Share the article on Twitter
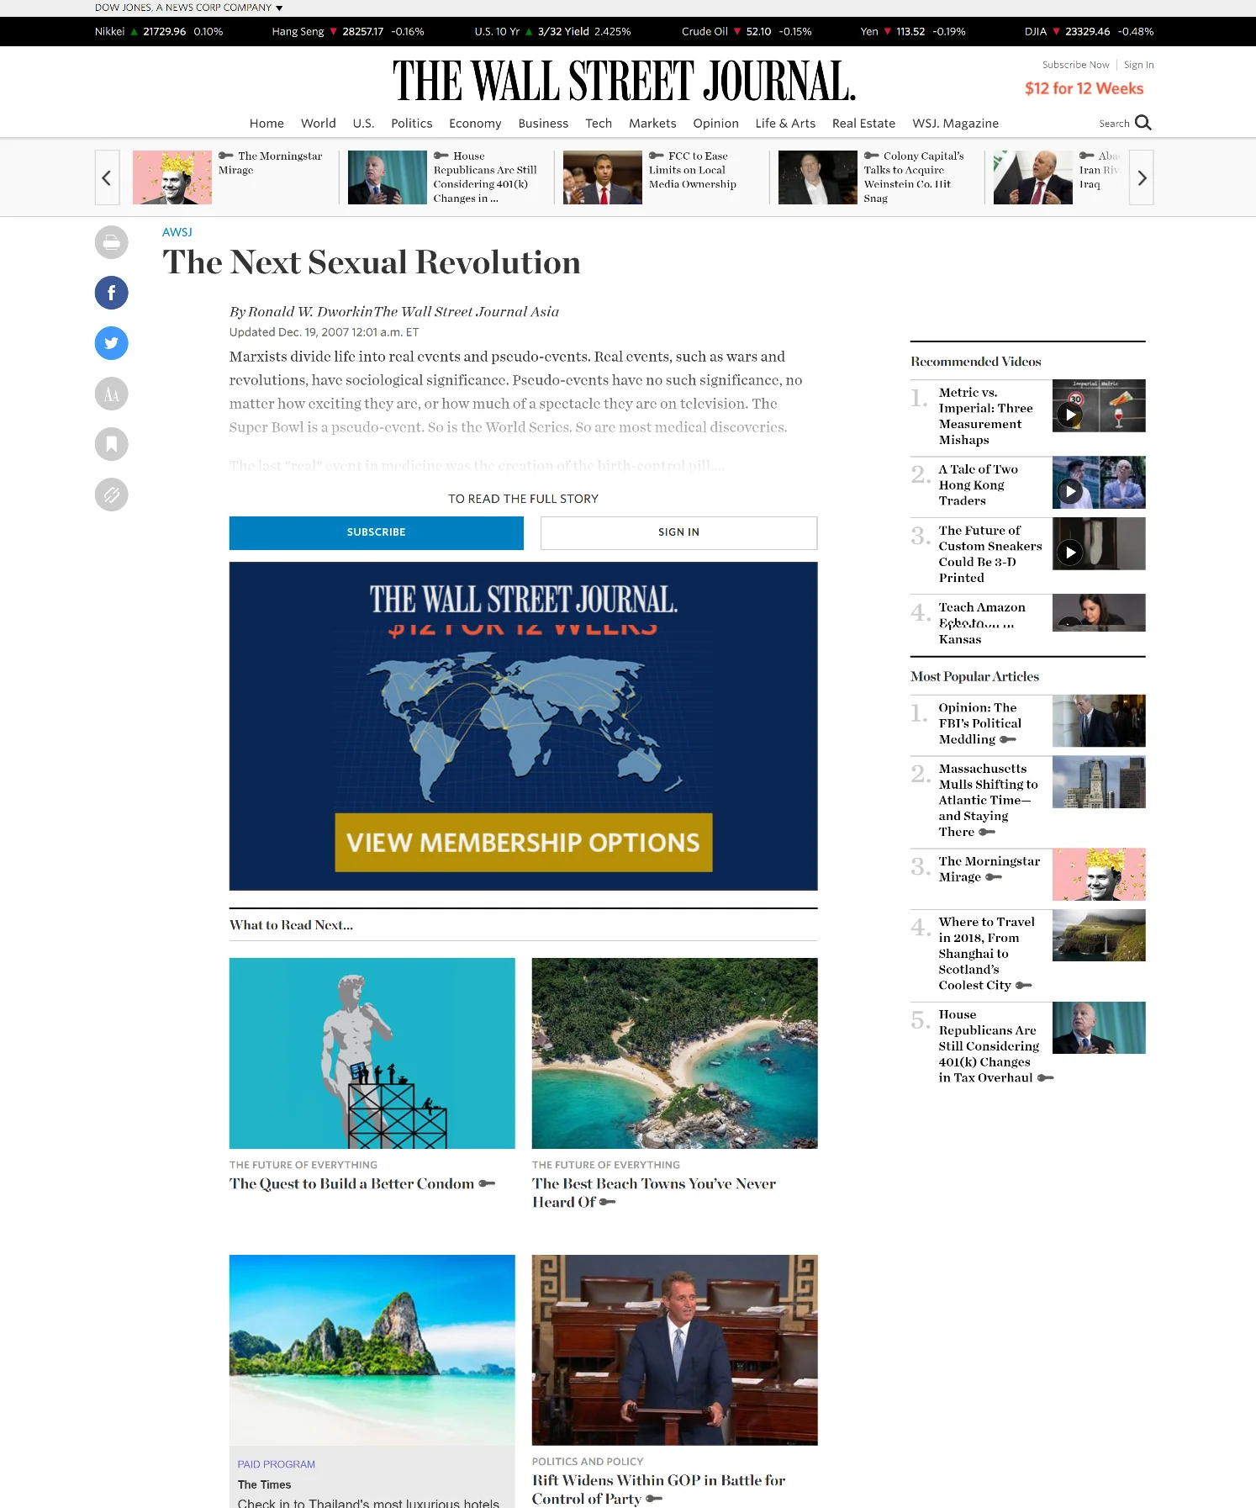 pos(111,343)
